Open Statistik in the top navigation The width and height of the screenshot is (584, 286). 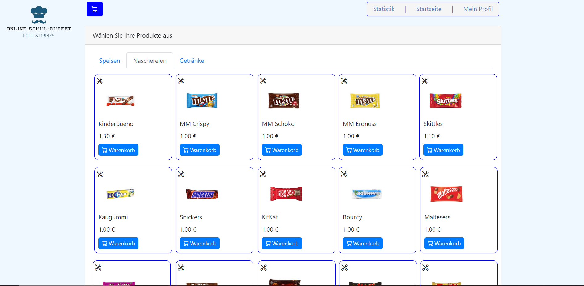click(384, 9)
